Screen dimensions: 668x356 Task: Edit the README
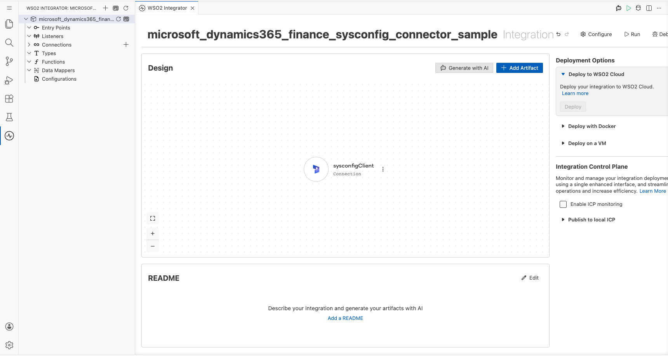[x=530, y=278]
